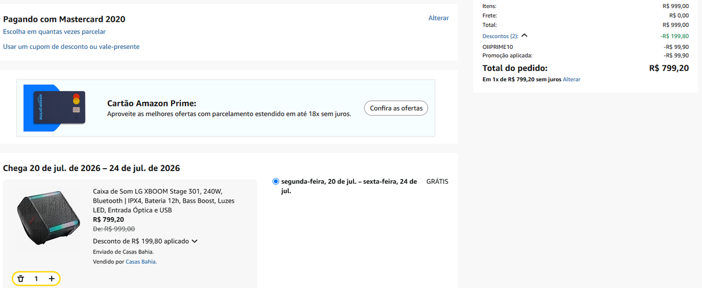This screenshot has height=288, width=702.
Task: Click Alterar beside installment summary
Action: (x=571, y=79)
